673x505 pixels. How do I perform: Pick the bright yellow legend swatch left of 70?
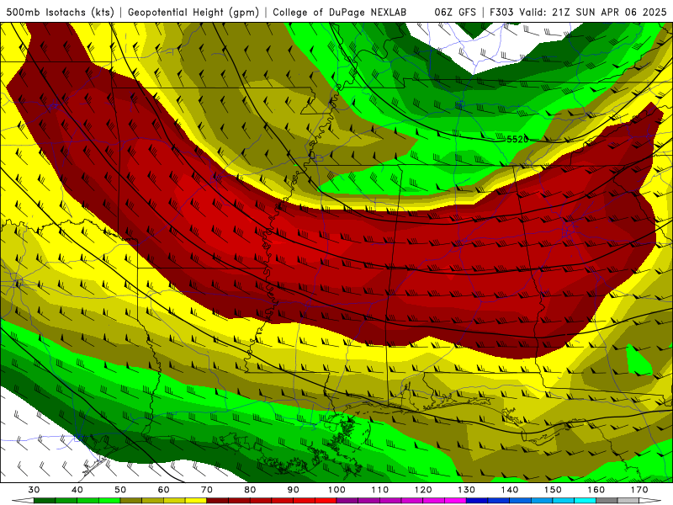(x=196, y=501)
